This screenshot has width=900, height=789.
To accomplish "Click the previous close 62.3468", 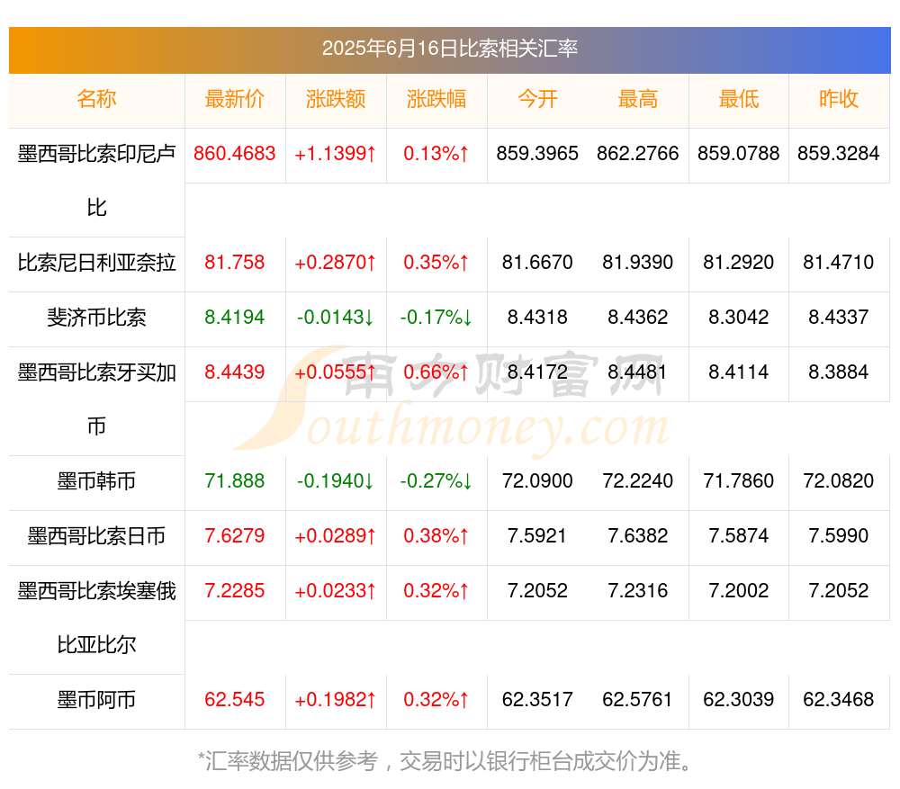I will point(839,700).
